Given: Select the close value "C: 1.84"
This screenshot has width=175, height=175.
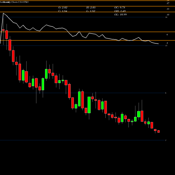Looking at the screenshot, I should point(63,11).
